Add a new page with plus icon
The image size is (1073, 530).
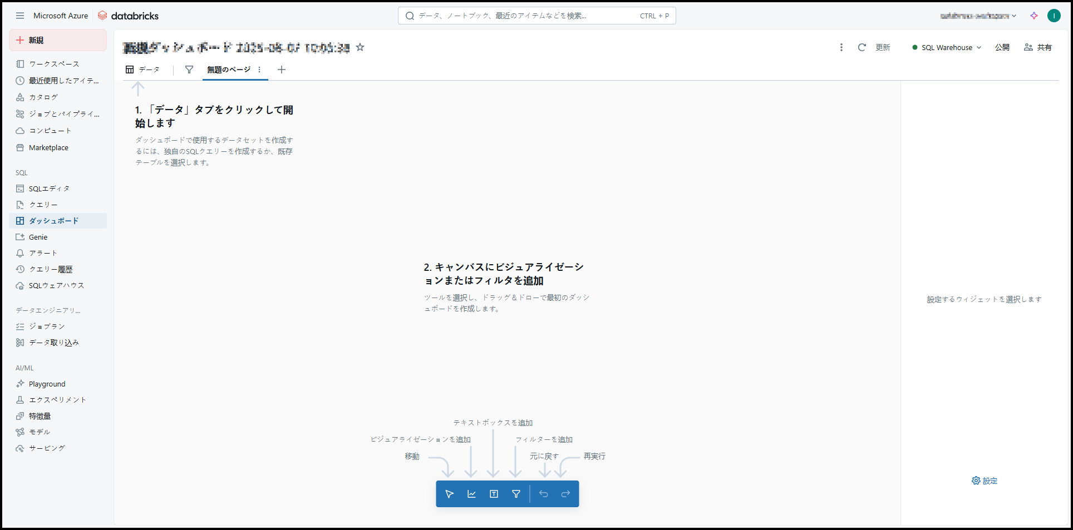(x=282, y=70)
